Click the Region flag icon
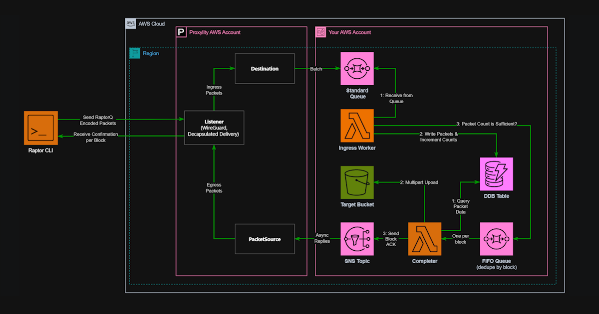Image resolution: width=599 pixels, height=314 pixels. point(135,53)
